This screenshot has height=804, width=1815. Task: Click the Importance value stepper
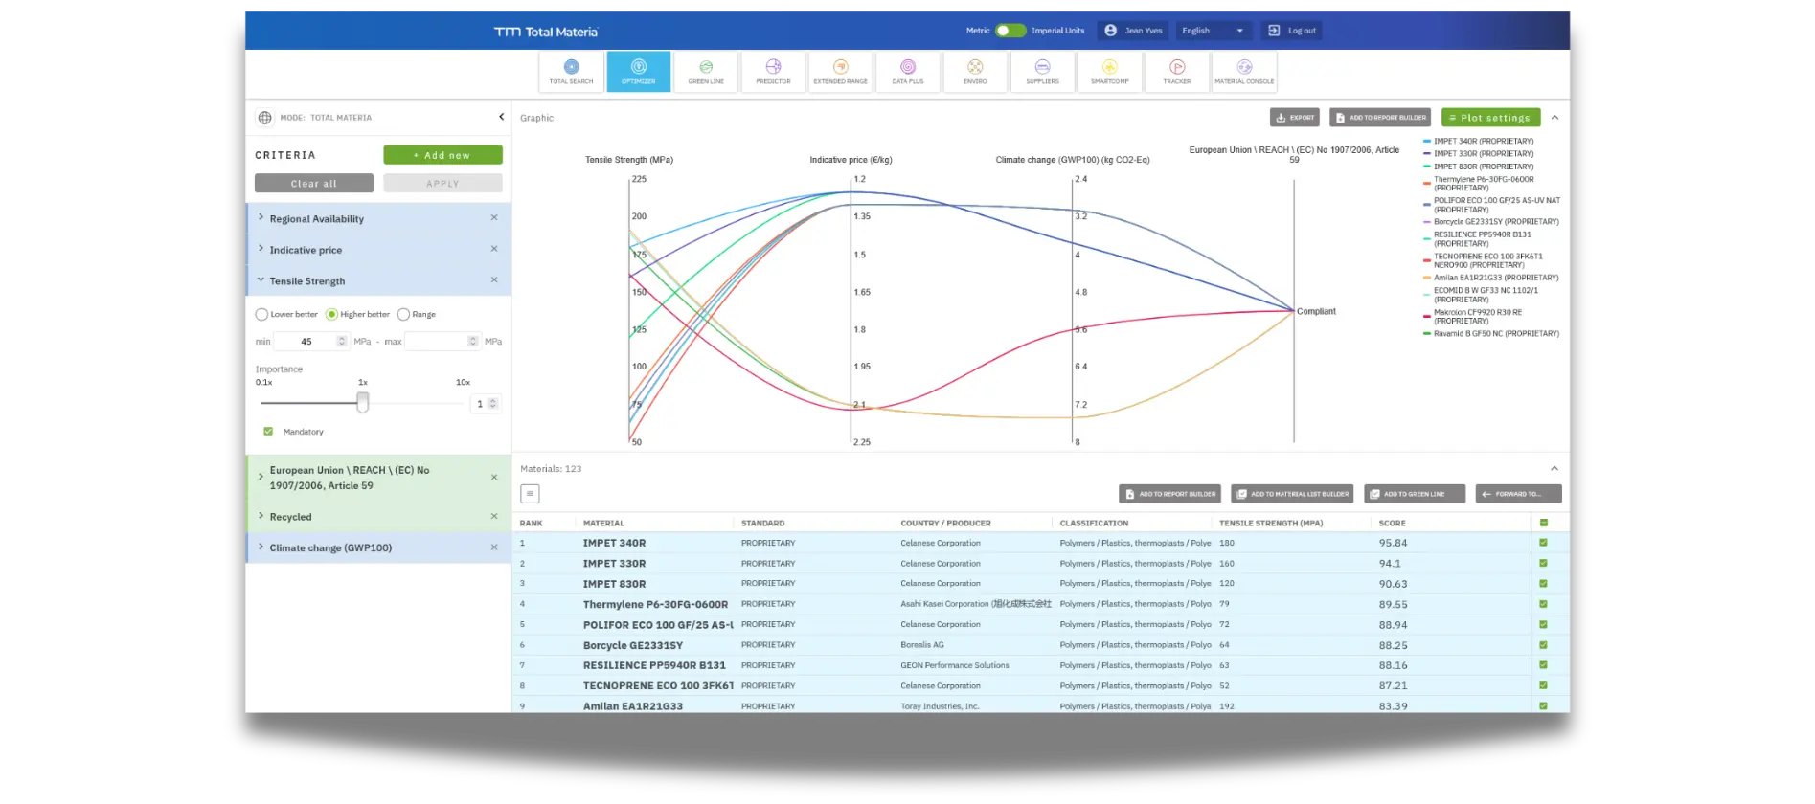click(493, 404)
